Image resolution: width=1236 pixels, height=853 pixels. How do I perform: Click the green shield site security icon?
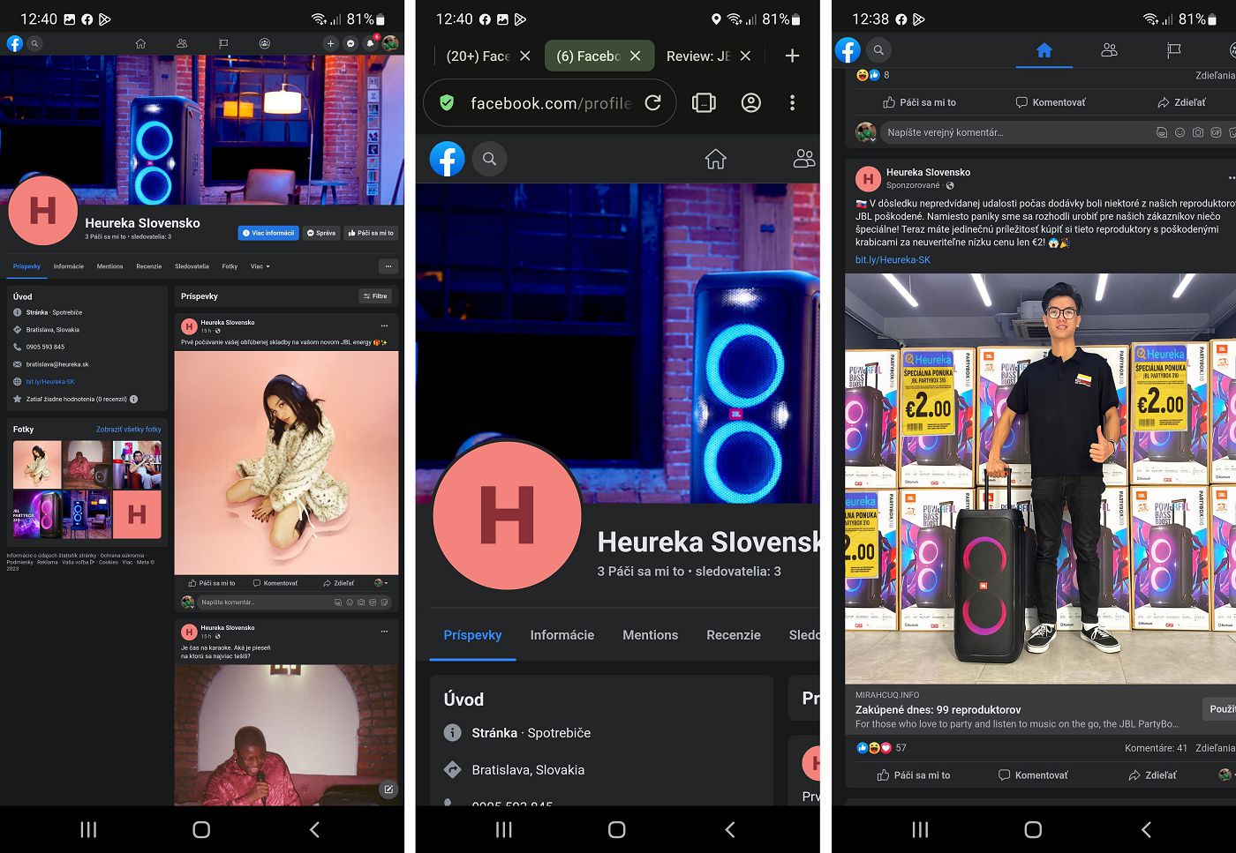(x=448, y=103)
